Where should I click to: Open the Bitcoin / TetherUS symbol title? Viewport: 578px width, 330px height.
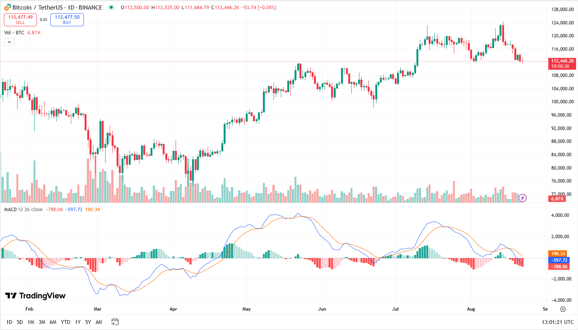[57, 8]
